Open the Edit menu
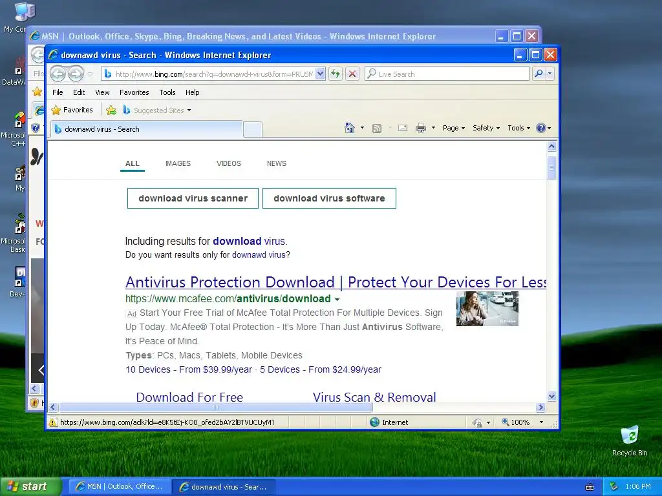The width and height of the screenshot is (662, 496). click(x=79, y=92)
